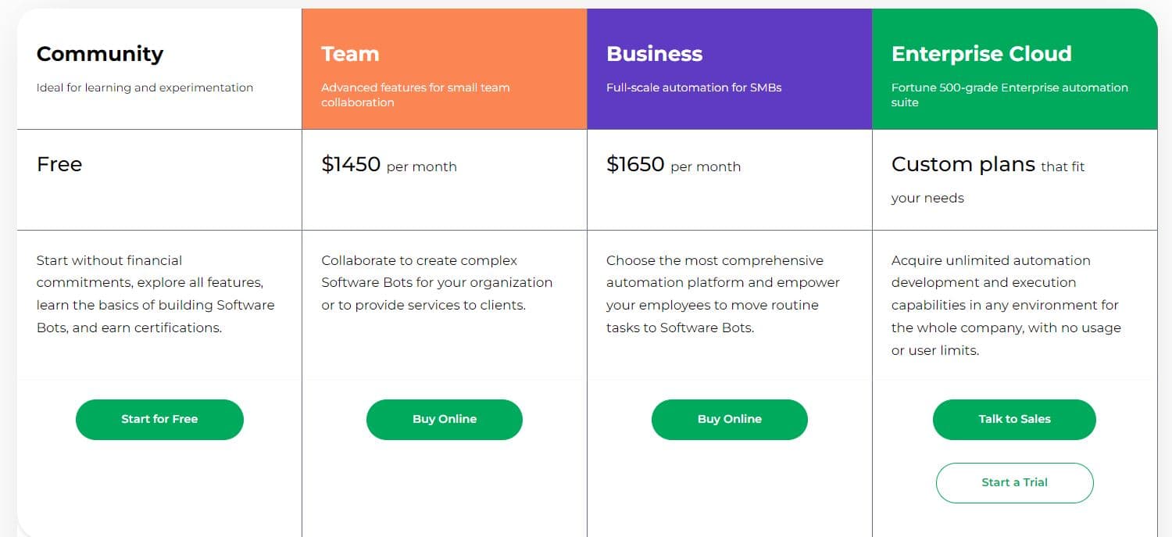Click the Community plan heading
The width and height of the screenshot is (1172, 537).
click(100, 54)
